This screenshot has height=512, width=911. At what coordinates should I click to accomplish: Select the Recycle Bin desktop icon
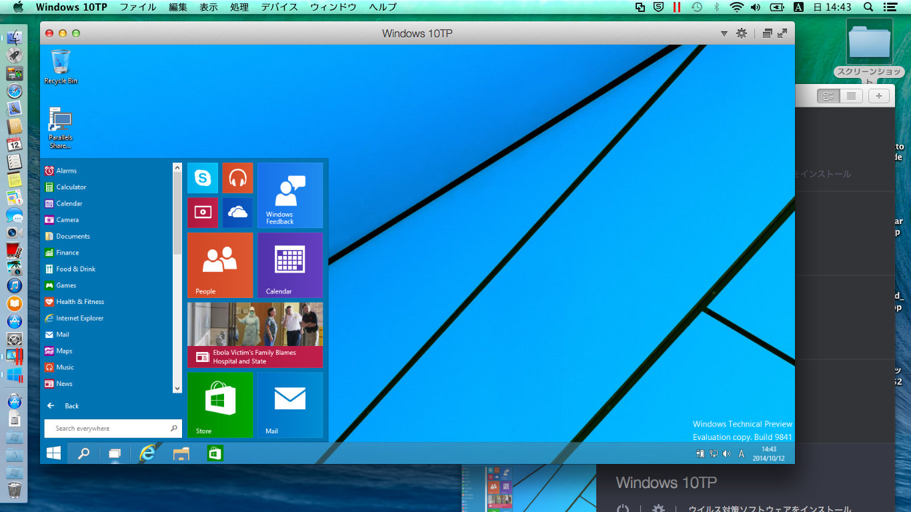(61, 67)
